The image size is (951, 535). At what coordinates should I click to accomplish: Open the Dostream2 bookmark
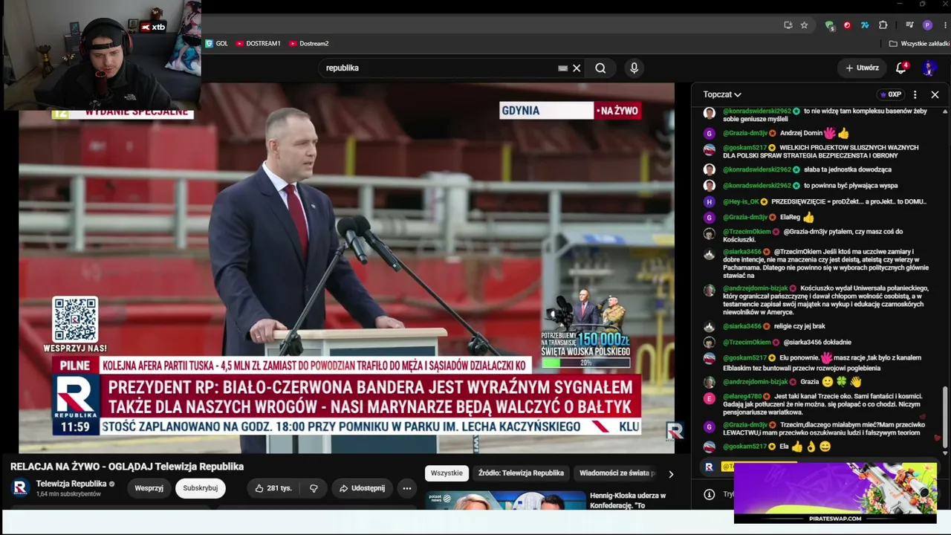[308, 44]
